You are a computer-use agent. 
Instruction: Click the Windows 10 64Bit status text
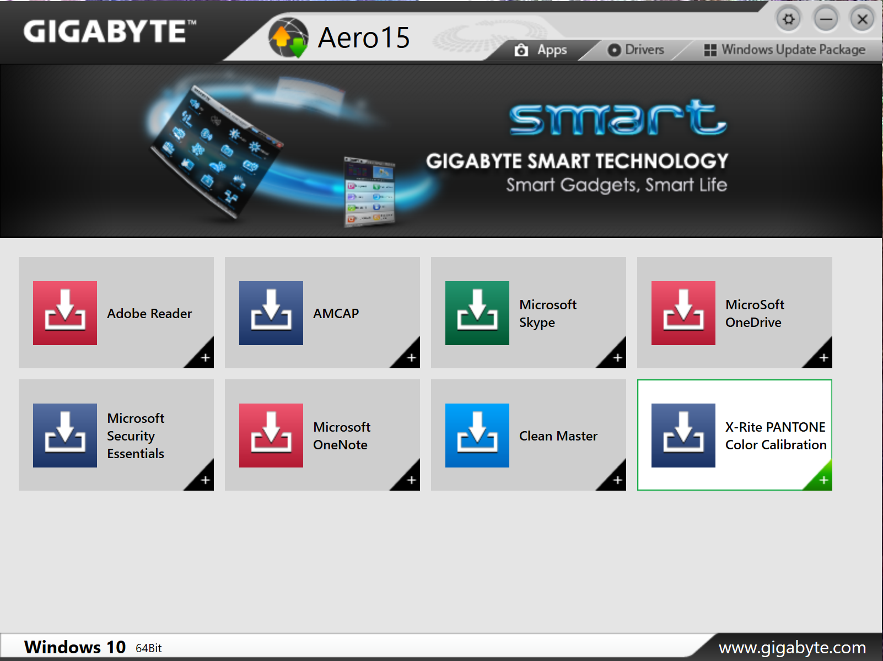click(x=93, y=647)
